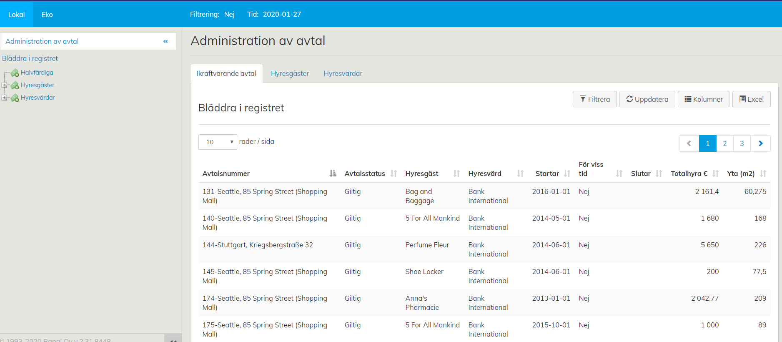Click the Halvfärdiga tree icon

pyautogui.click(x=15, y=73)
